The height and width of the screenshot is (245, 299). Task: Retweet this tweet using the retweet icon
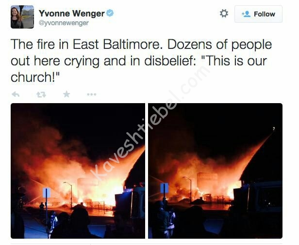coord(41,94)
